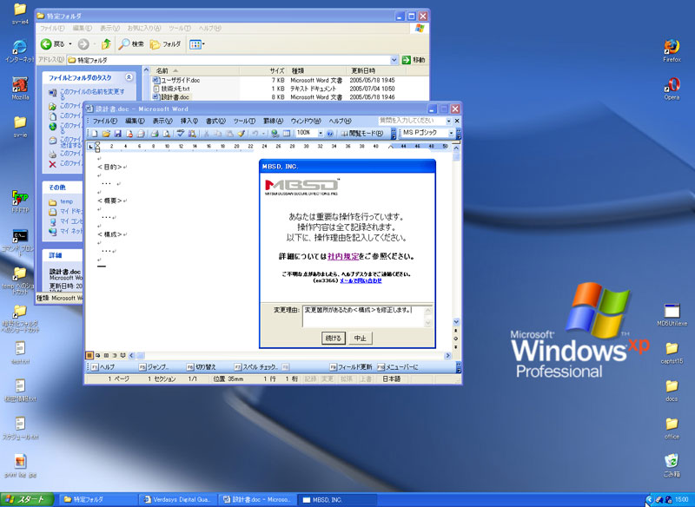The width and height of the screenshot is (695, 507).
Task: Run spelling check from Word toolbar icon
Action: click(181, 134)
